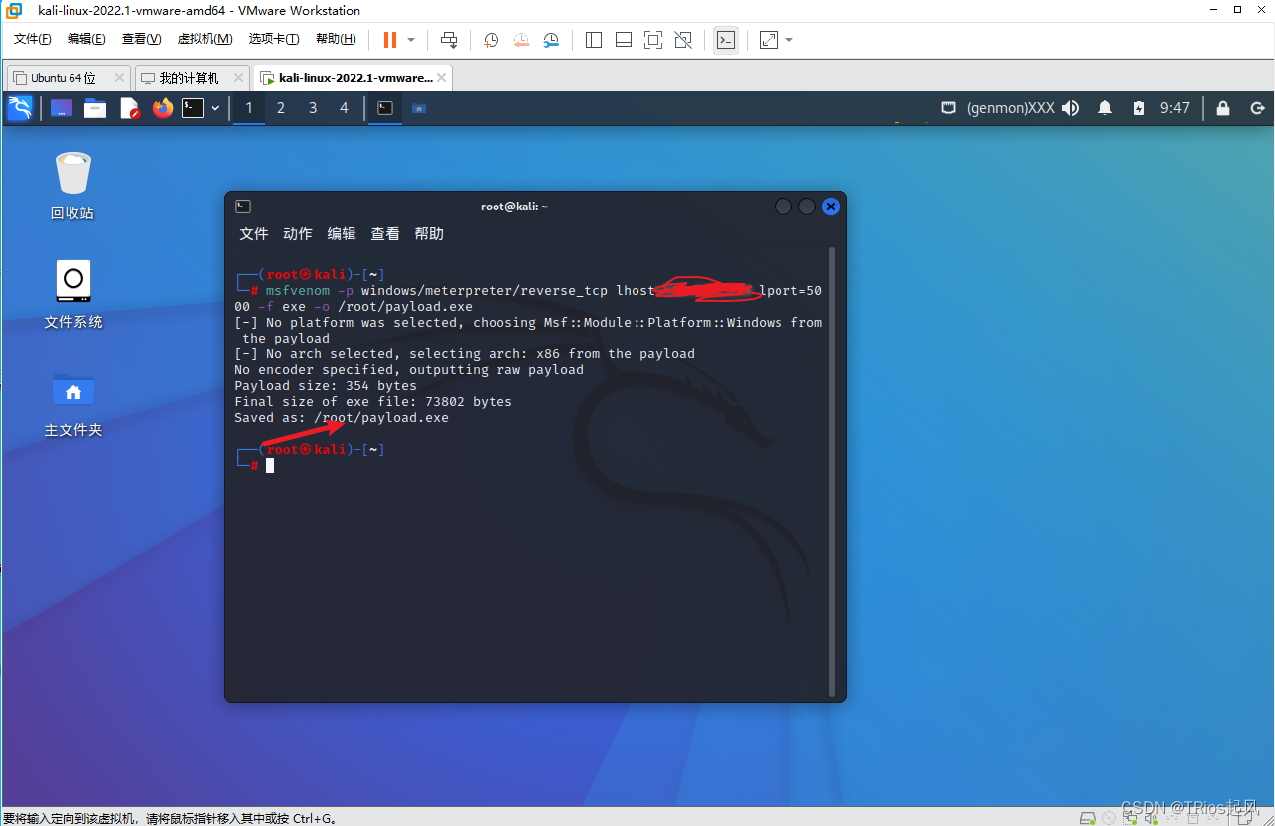1275x826 pixels.
Task: Switch to workspace 3
Action: pos(313,108)
